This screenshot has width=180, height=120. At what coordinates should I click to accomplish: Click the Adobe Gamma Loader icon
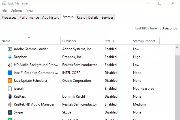[10, 49]
